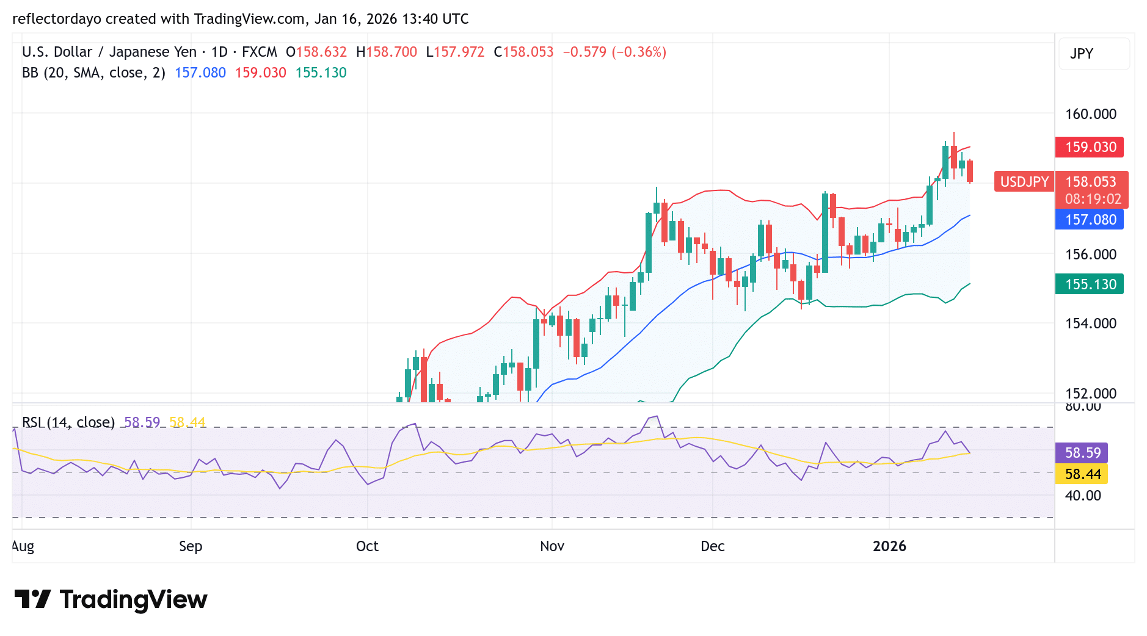The width and height of the screenshot is (1147, 636).
Task: Open the FXCM exchange selector in legend
Action: [259, 52]
